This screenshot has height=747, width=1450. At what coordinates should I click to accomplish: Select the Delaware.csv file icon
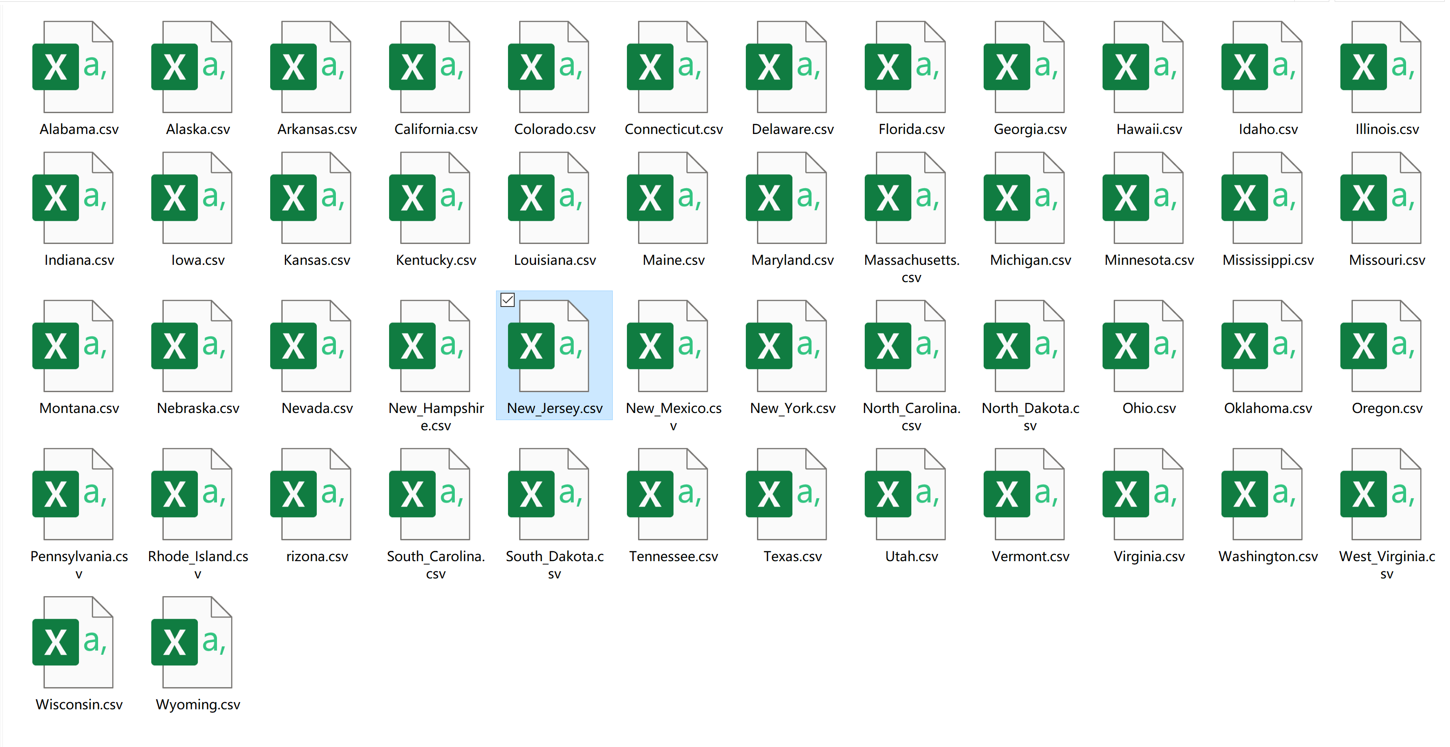tap(786, 67)
